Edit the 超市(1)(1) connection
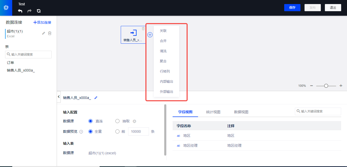This screenshot has width=347, height=167. pos(43,33)
